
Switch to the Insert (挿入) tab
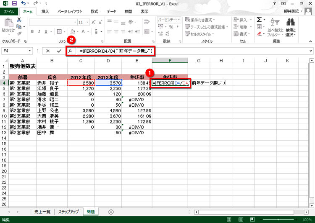coord(45,11)
